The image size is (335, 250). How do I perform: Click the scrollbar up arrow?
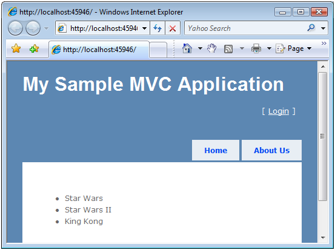pos(323,67)
